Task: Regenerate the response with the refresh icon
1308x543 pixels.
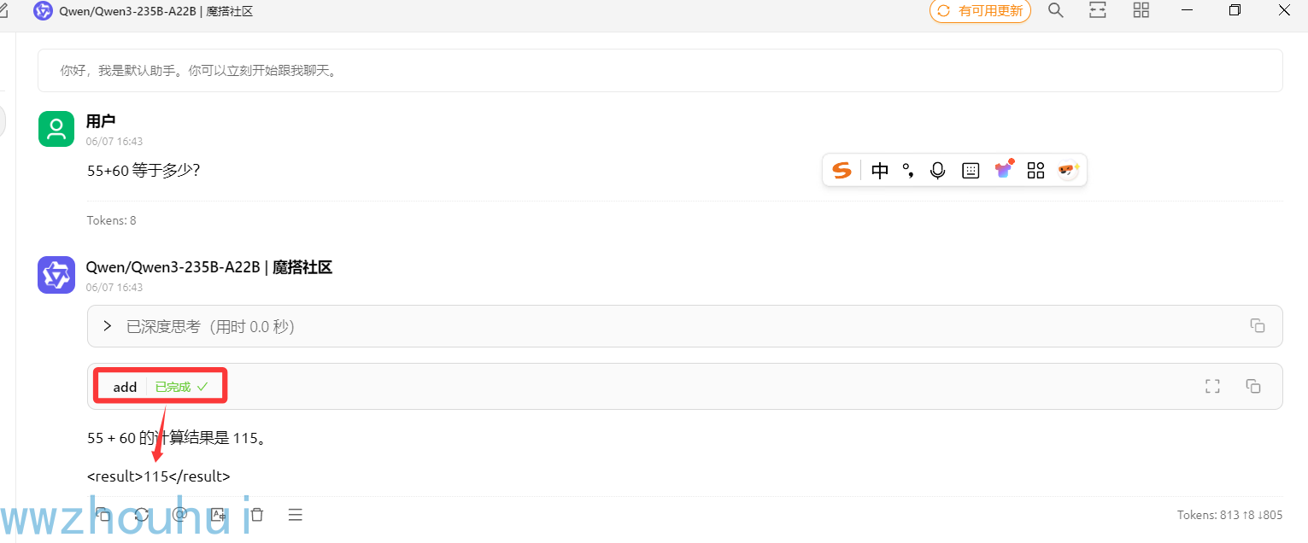Action: (142, 515)
